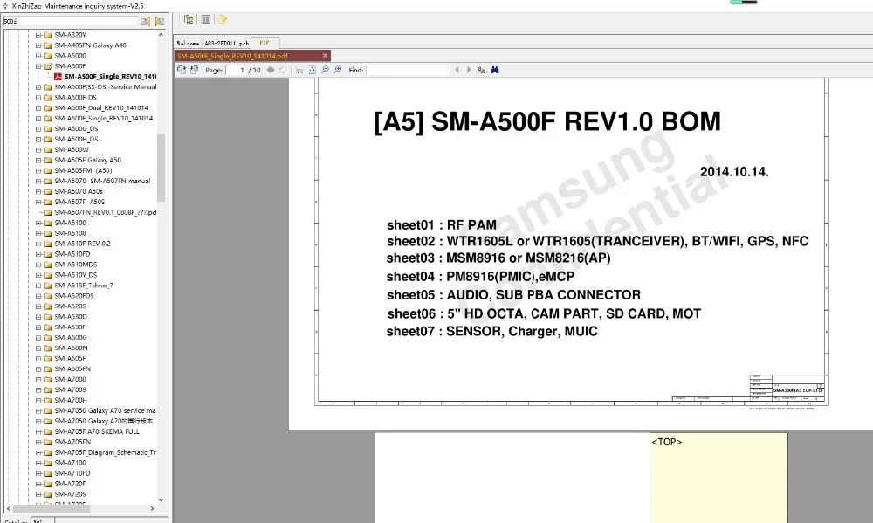Click the tree structure icon in top toolbar
Screen dimensions: 873x523
[189, 19]
